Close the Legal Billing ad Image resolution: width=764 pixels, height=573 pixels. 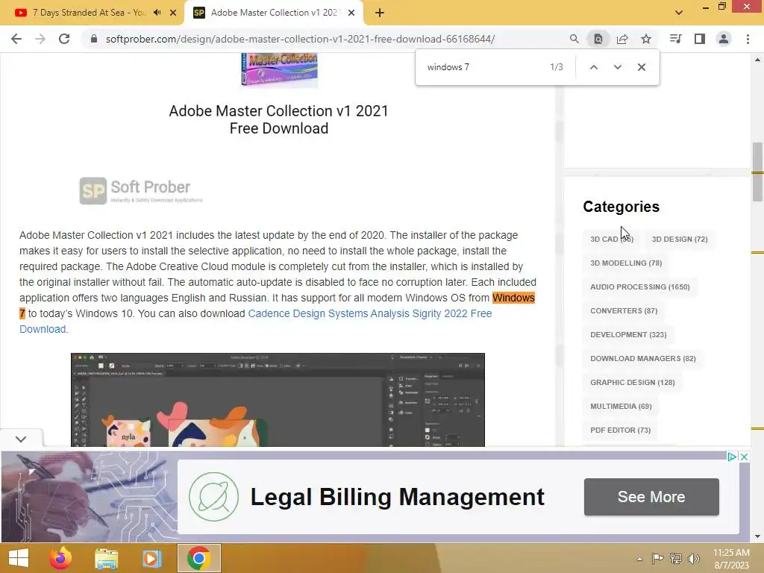click(x=744, y=457)
